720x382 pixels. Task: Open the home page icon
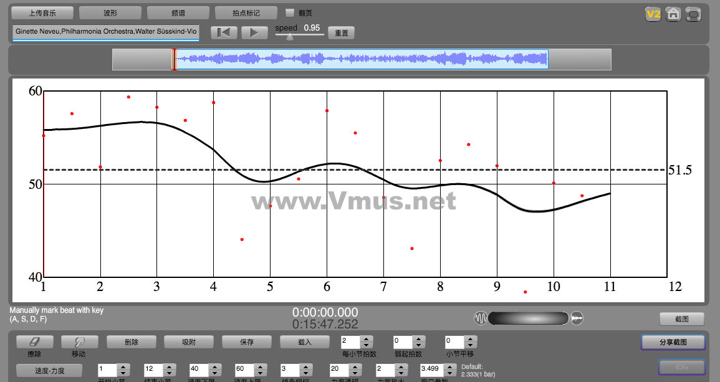click(x=673, y=14)
